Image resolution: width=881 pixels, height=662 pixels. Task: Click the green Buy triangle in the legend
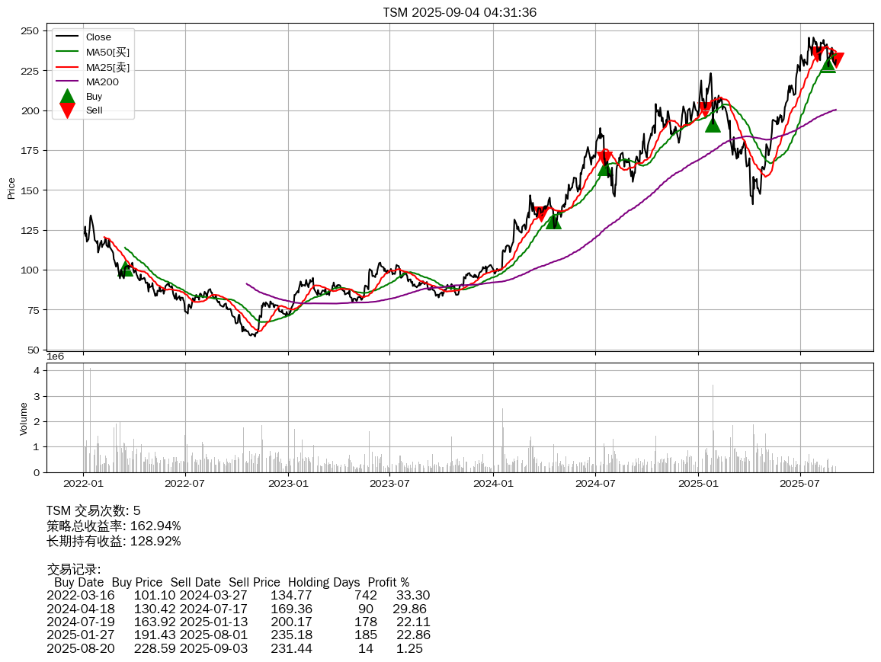67,97
